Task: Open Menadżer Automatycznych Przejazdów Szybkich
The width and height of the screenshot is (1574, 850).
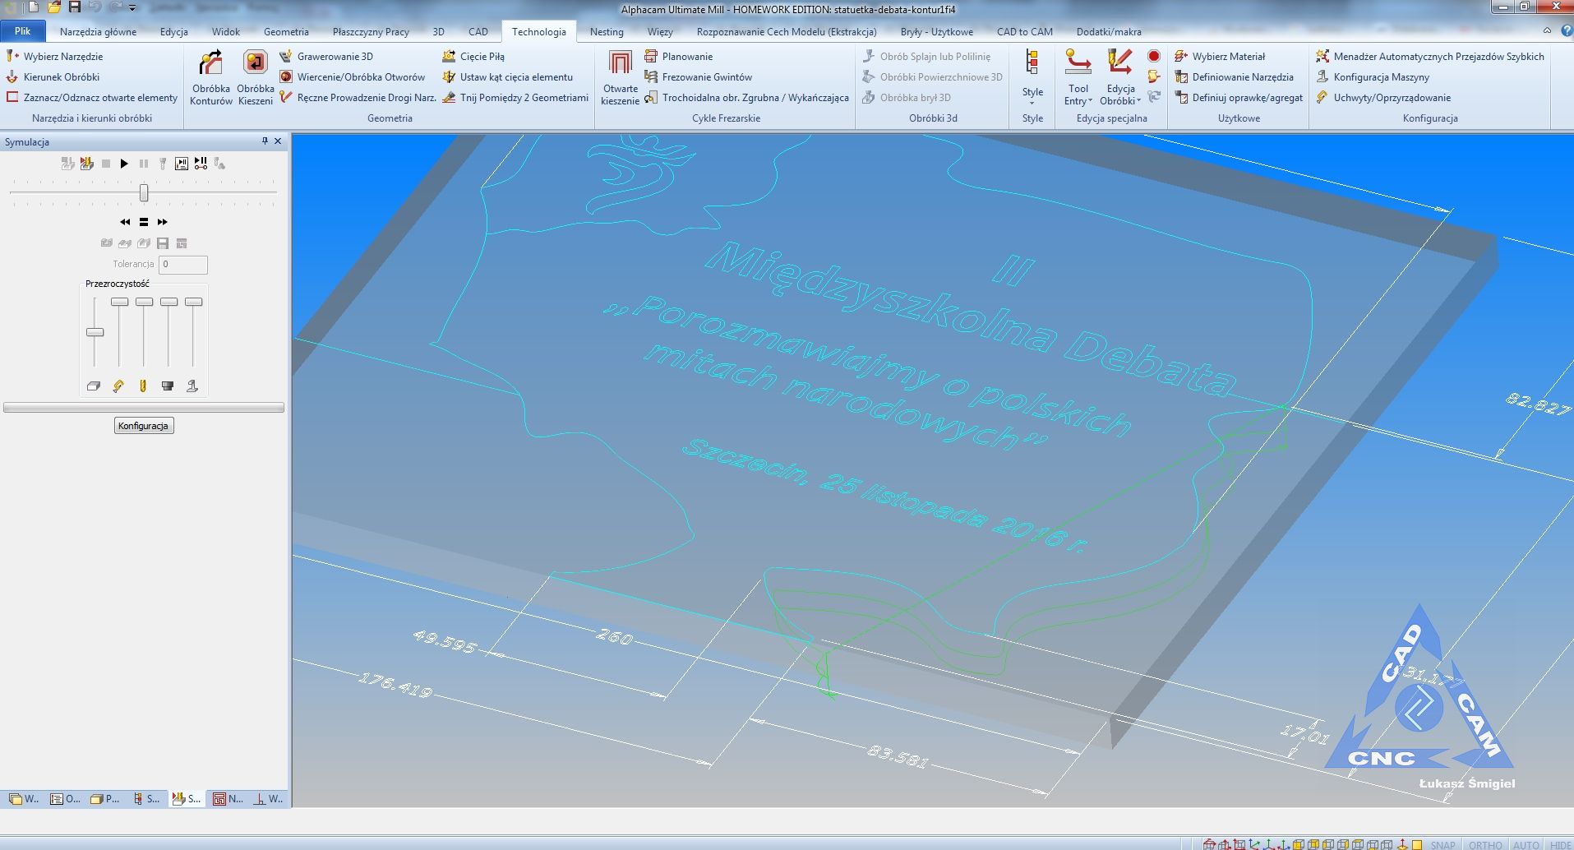Action: tap(1430, 56)
